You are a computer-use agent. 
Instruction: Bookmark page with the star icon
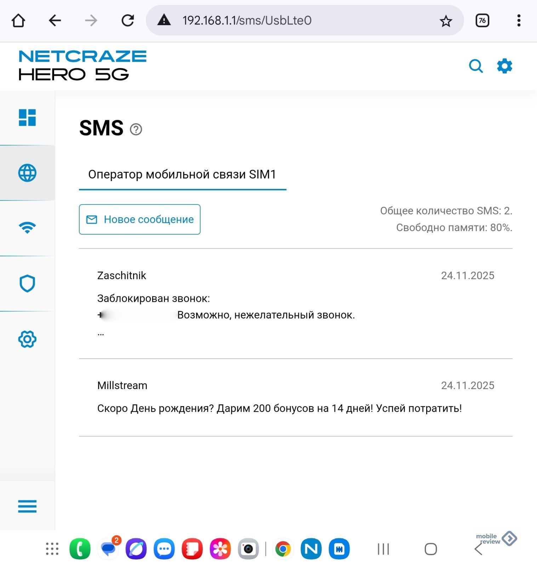point(446,21)
